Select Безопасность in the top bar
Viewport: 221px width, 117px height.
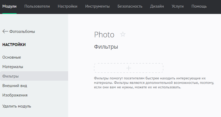(130, 6)
